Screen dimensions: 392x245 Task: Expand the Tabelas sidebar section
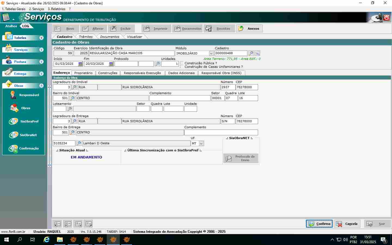tap(41, 38)
